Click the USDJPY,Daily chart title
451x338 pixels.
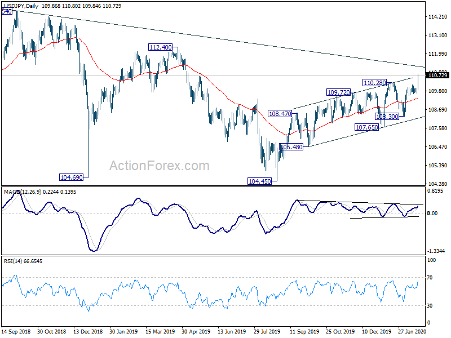[x=21, y=6]
